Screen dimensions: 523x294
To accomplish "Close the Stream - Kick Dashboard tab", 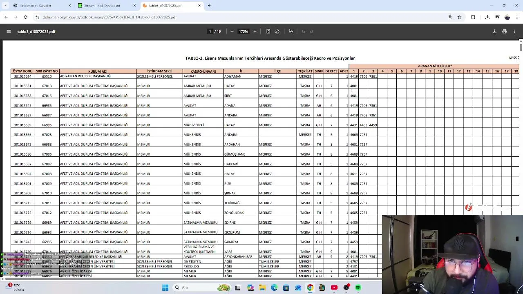I will (134, 6).
